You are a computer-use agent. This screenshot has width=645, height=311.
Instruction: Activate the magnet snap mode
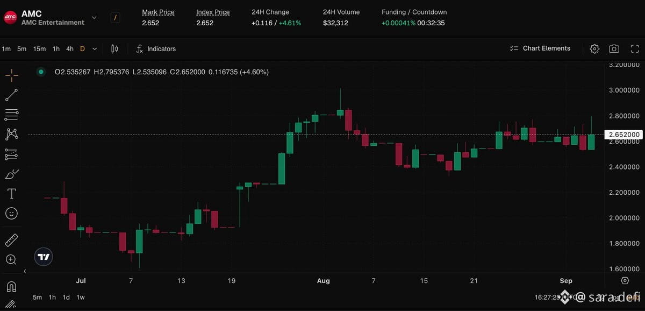pyautogui.click(x=11, y=286)
